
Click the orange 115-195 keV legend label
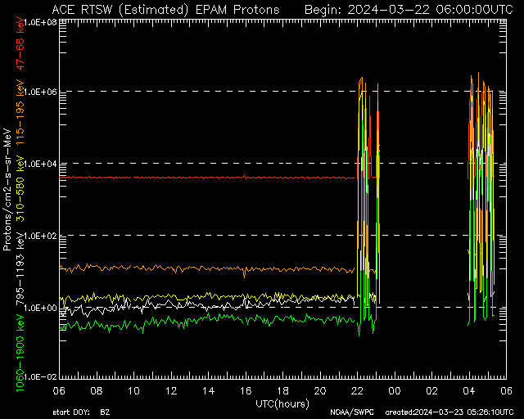point(20,113)
